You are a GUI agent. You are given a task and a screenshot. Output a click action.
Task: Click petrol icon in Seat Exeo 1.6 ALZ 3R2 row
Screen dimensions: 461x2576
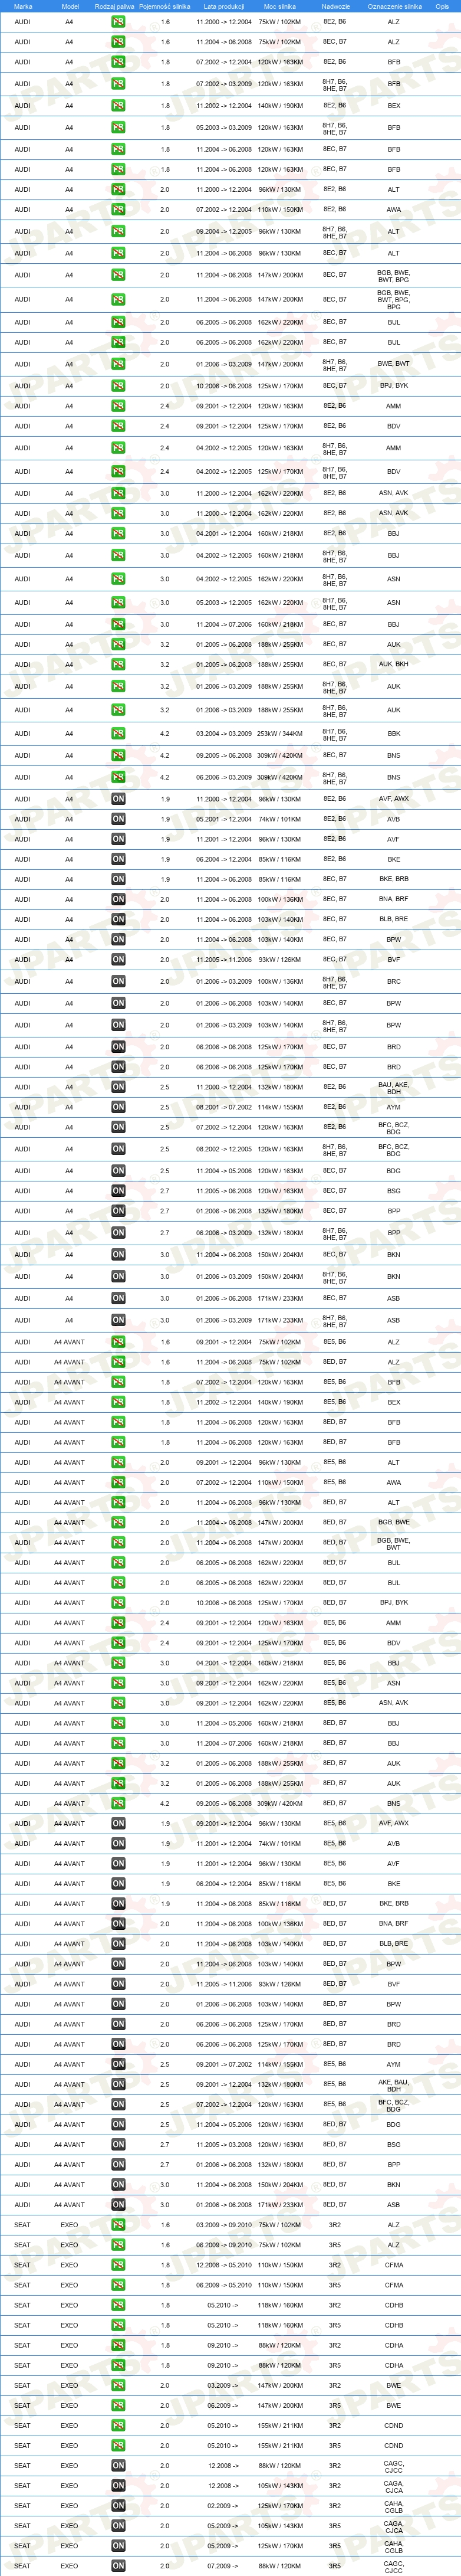118,2225
